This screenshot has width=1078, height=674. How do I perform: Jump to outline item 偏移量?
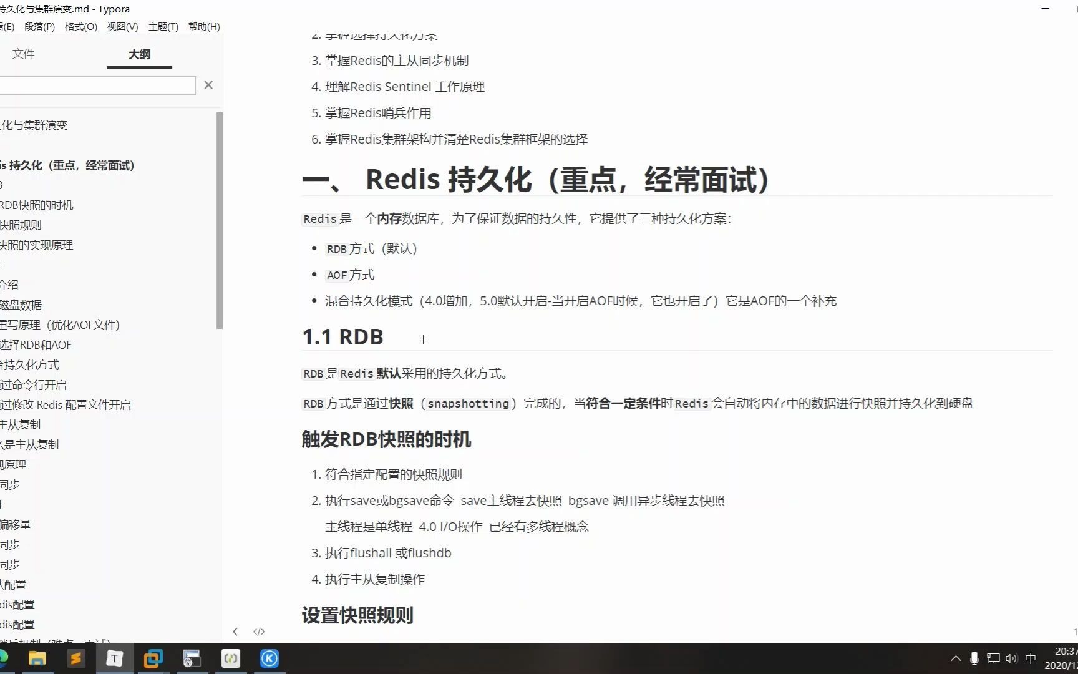tap(16, 525)
